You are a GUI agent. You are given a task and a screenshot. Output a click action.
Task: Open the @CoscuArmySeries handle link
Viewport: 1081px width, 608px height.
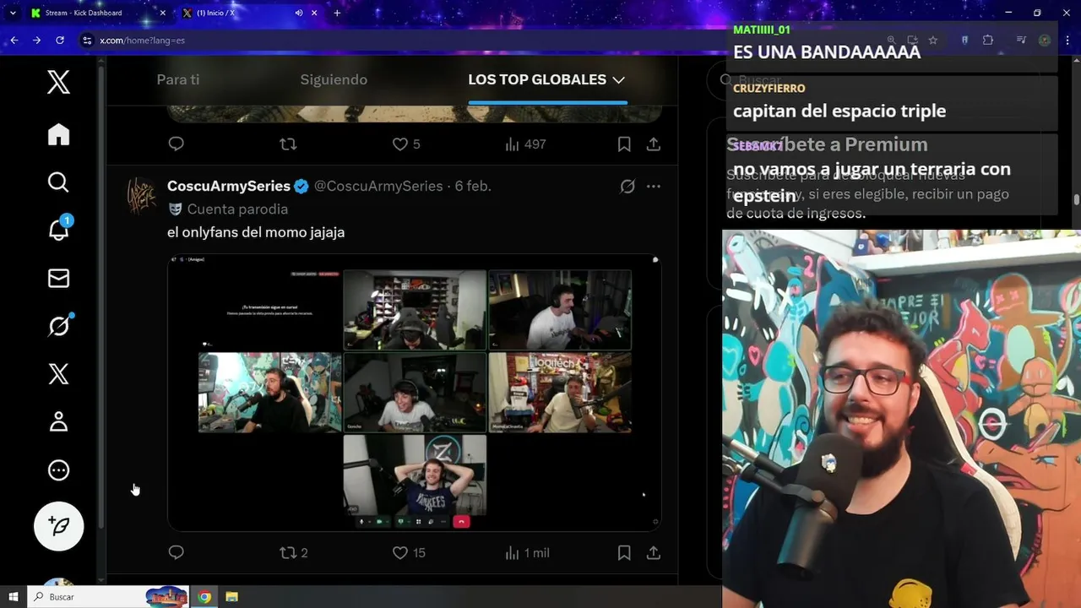(x=378, y=186)
